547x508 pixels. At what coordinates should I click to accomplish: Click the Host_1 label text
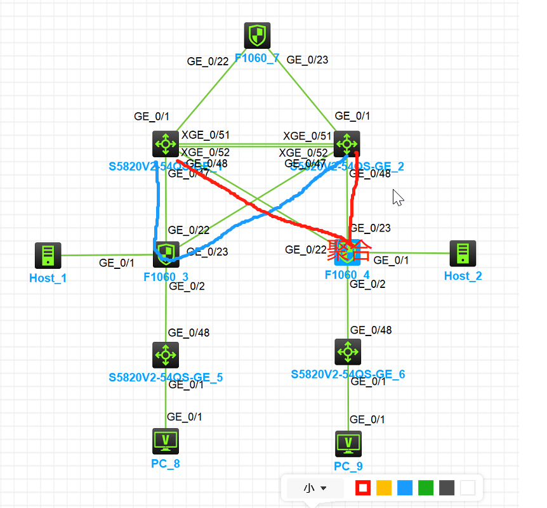(48, 278)
